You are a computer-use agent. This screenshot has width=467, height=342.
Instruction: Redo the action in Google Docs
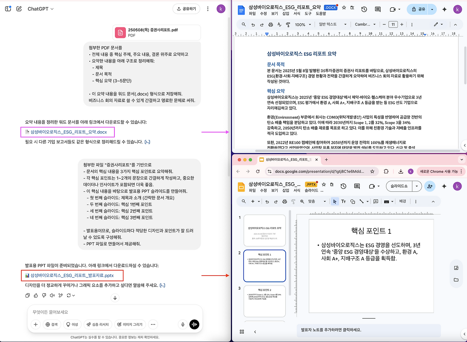(x=262, y=24)
